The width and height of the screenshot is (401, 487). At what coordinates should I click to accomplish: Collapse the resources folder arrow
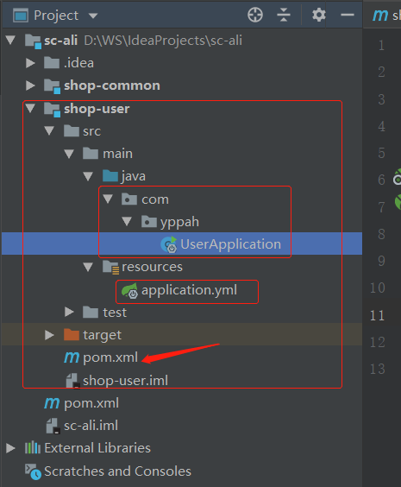(88, 267)
